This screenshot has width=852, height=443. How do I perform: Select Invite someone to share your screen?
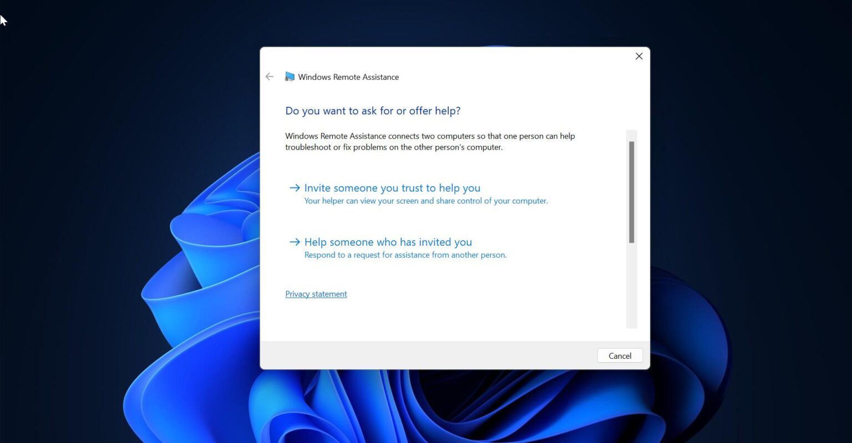click(x=392, y=187)
